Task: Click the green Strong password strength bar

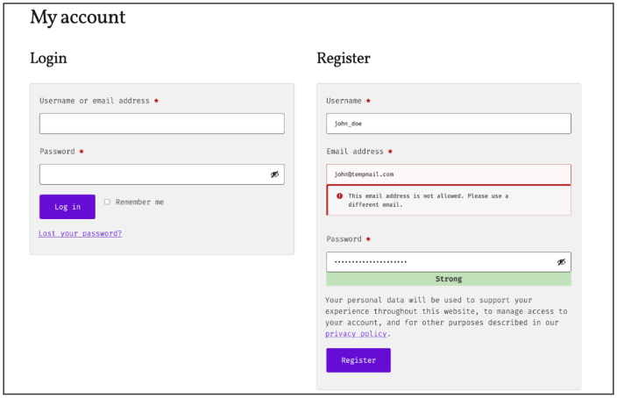Action: (x=448, y=280)
